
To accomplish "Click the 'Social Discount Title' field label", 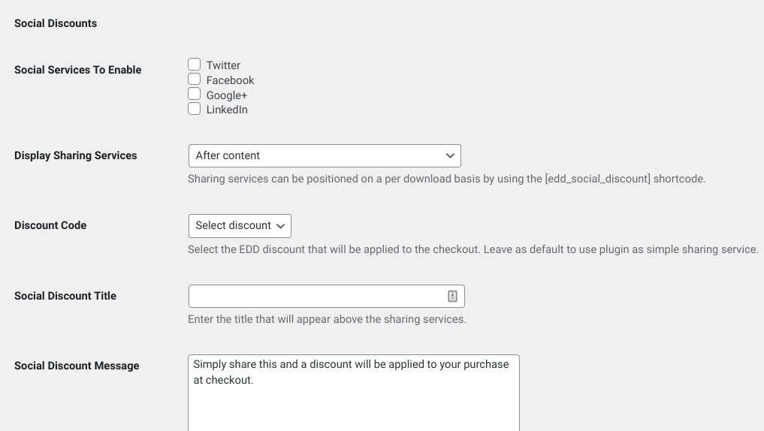I will [x=65, y=296].
